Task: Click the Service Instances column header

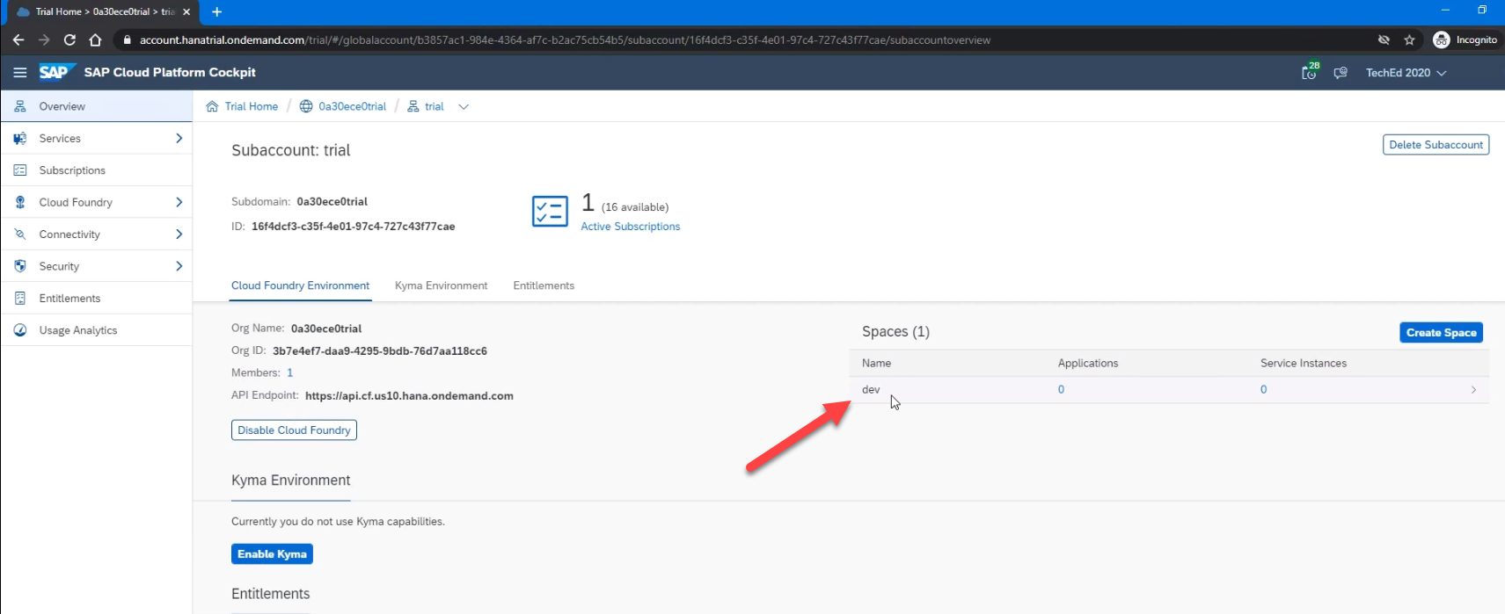Action: pyautogui.click(x=1303, y=364)
